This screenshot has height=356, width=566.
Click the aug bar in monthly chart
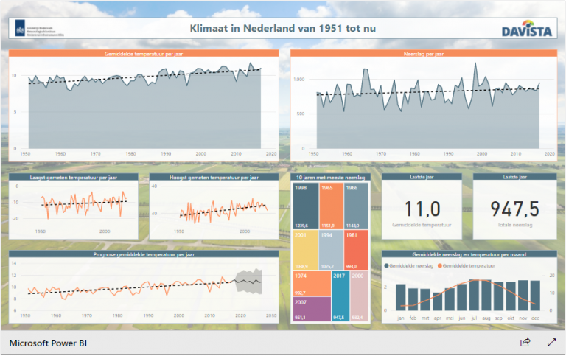(486, 295)
